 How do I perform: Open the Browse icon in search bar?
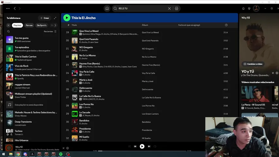(176, 9)
